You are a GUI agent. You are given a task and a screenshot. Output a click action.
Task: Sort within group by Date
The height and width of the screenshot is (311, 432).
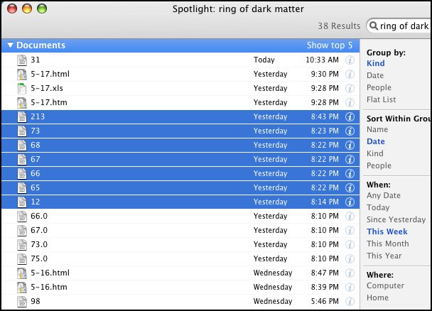pos(376,141)
